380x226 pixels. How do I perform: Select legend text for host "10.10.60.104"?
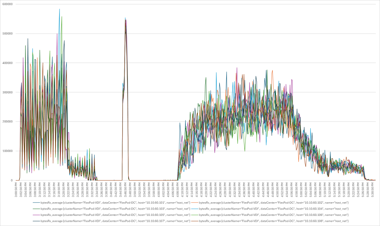click(x=274, y=209)
